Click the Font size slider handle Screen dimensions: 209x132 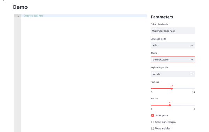click(x=172, y=89)
